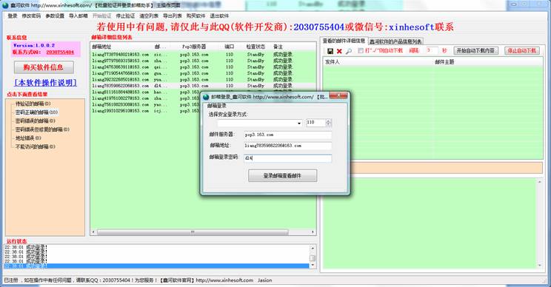Image resolution: width=551 pixels, height=287 pixels.
Task: Click the globe app icon in main window title
Action: [x=5, y=5]
